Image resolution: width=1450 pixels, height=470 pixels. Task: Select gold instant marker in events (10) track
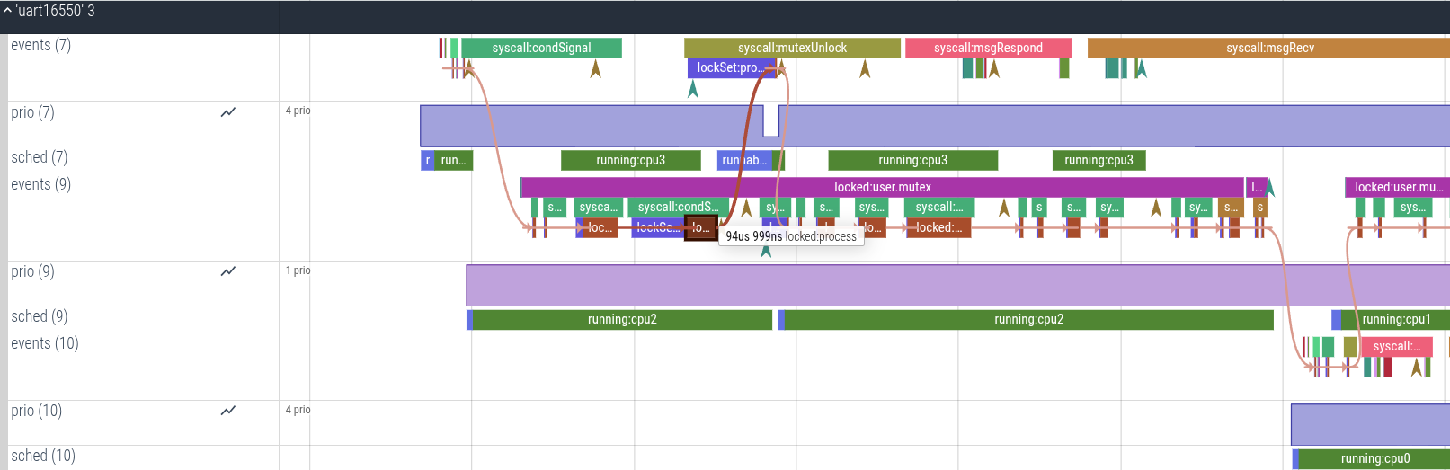coord(1417,368)
